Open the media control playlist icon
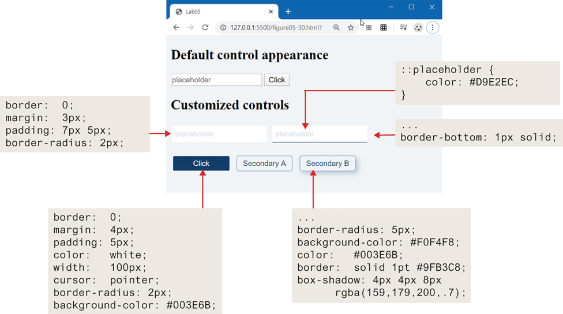Image resolution: width=563 pixels, height=314 pixels. (403, 28)
